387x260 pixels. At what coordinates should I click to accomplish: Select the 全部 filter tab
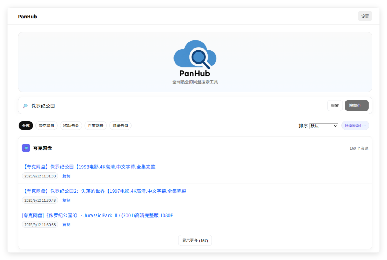[26, 126]
